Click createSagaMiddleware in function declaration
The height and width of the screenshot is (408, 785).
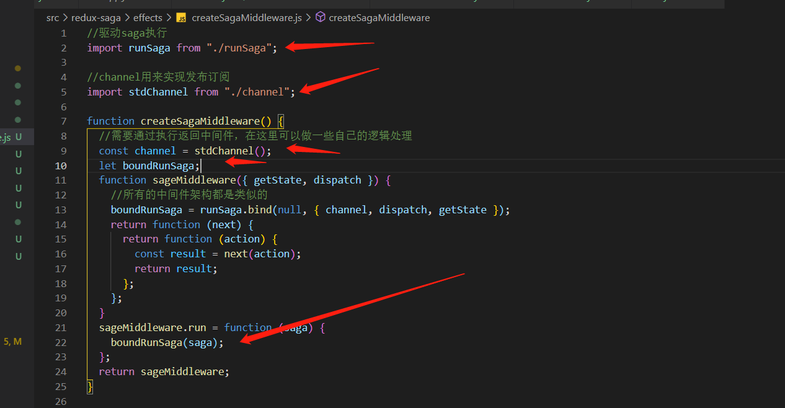pyautogui.click(x=200, y=121)
